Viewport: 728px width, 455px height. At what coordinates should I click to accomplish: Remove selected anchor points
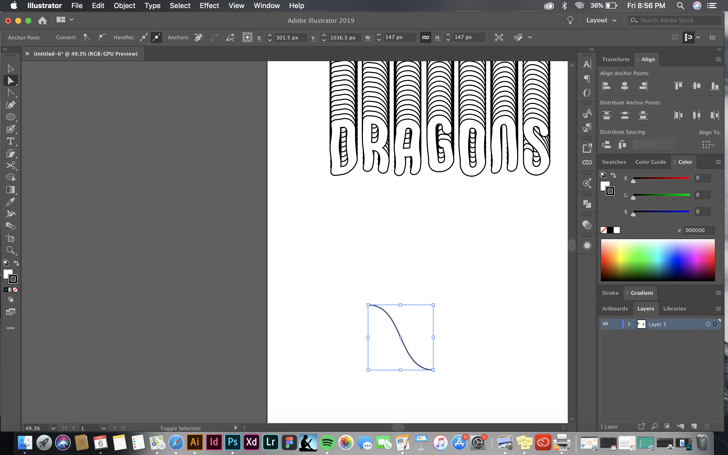pos(198,37)
